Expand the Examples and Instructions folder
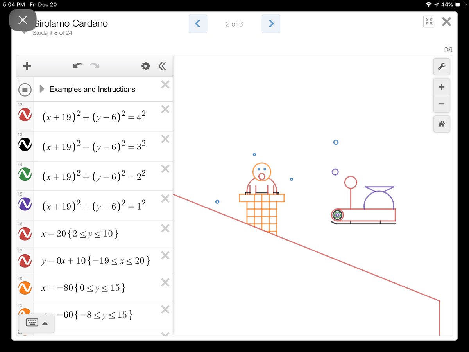The image size is (469, 352). 42,89
